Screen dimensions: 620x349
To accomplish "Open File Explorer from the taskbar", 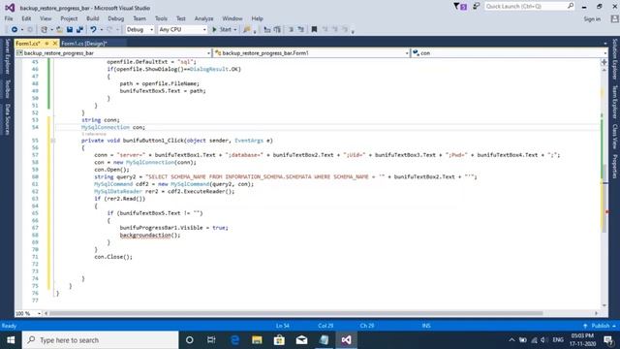I will tap(257, 340).
